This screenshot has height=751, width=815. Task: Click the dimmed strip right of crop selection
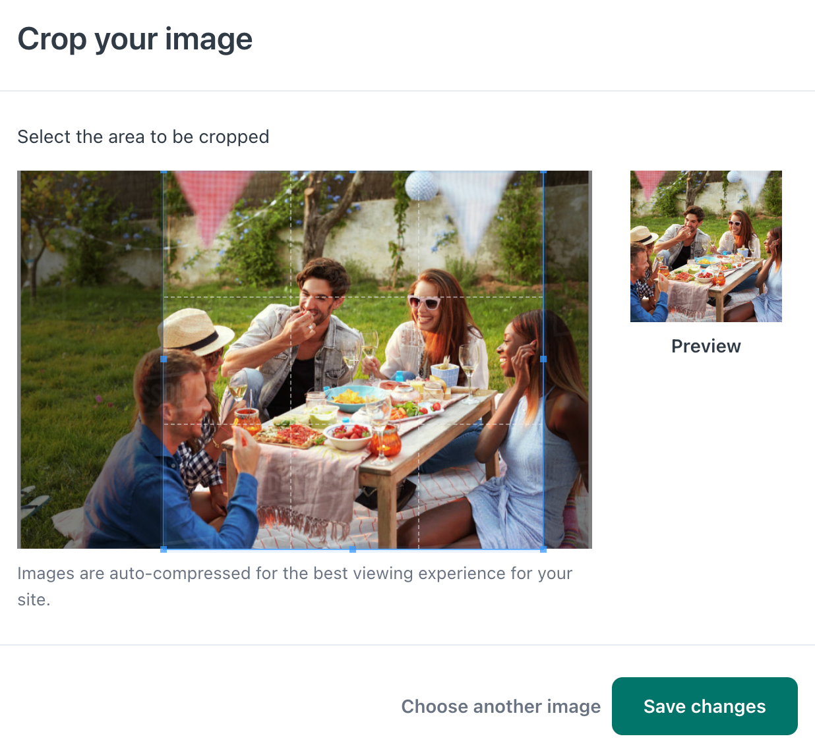coord(568,360)
